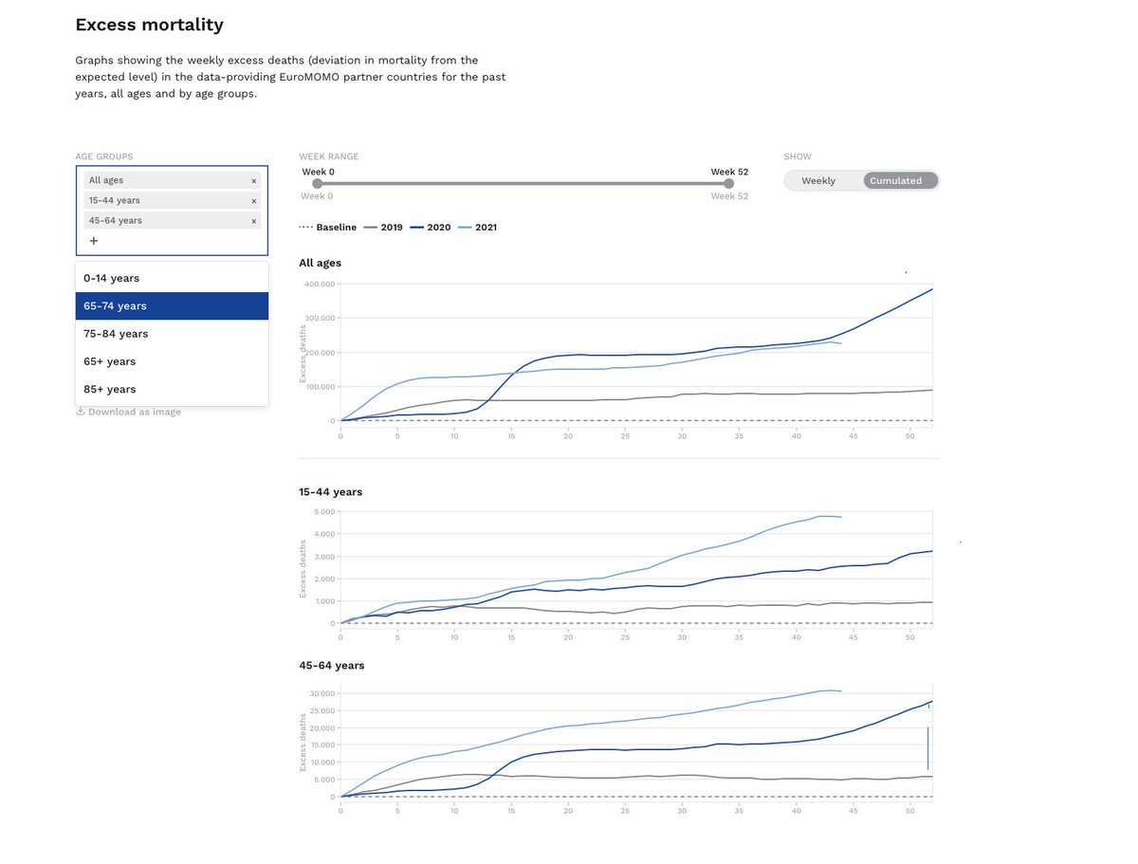Image resolution: width=1138 pixels, height=864 pixels.
Task: Toggle the 2019 series in legend
Action: click(382, 228)
